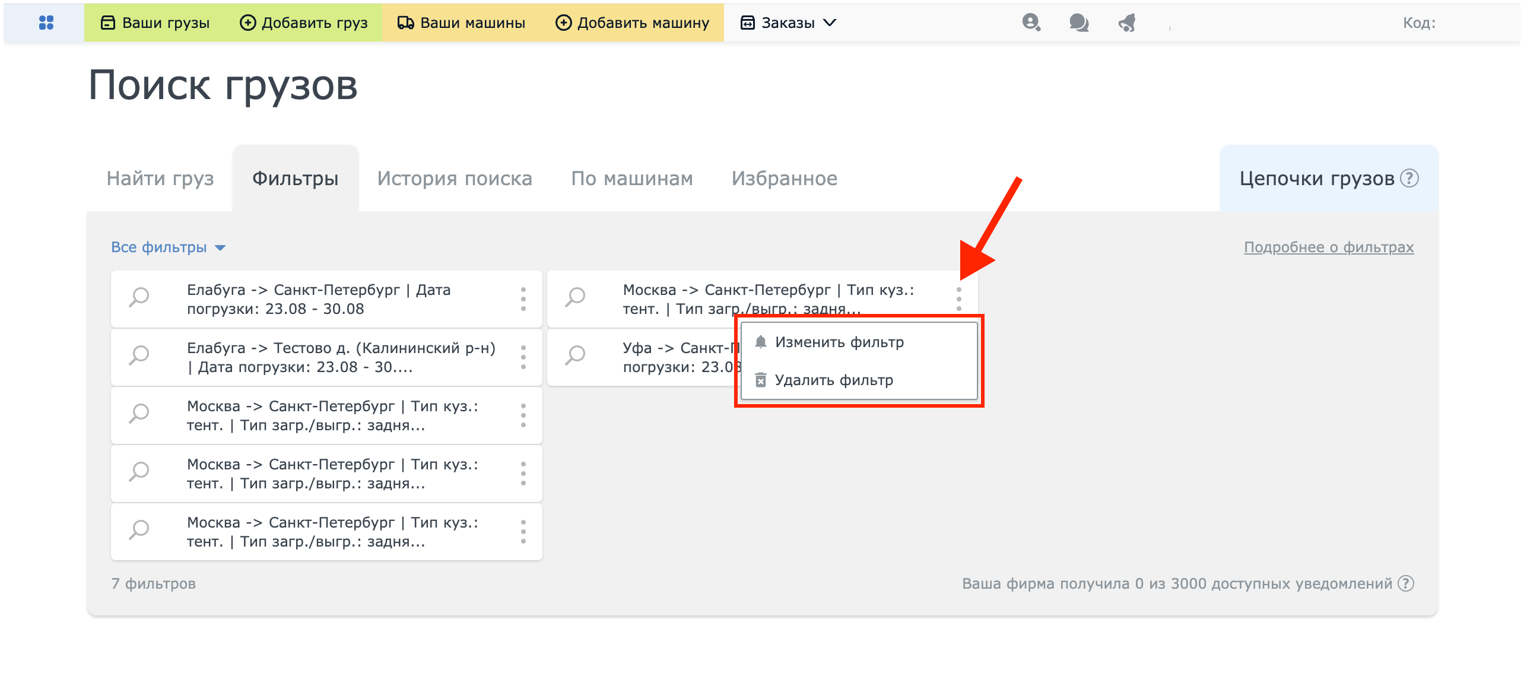The height and width of the screenshot is (686, 1524).
Task: Switch to Избранное tab
Action: pyautogui.click(x=784, y=178)
